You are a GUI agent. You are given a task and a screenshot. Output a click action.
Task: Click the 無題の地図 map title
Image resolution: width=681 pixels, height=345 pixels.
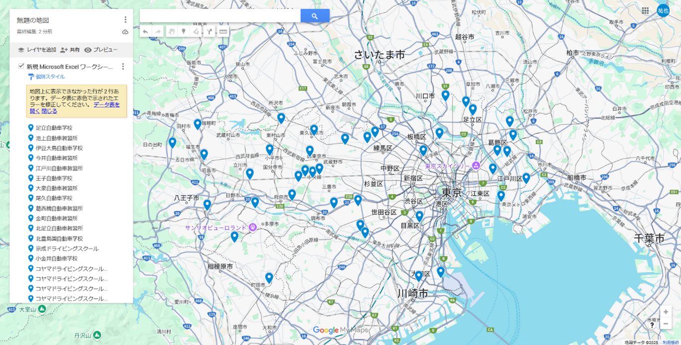tap(33, 20)
